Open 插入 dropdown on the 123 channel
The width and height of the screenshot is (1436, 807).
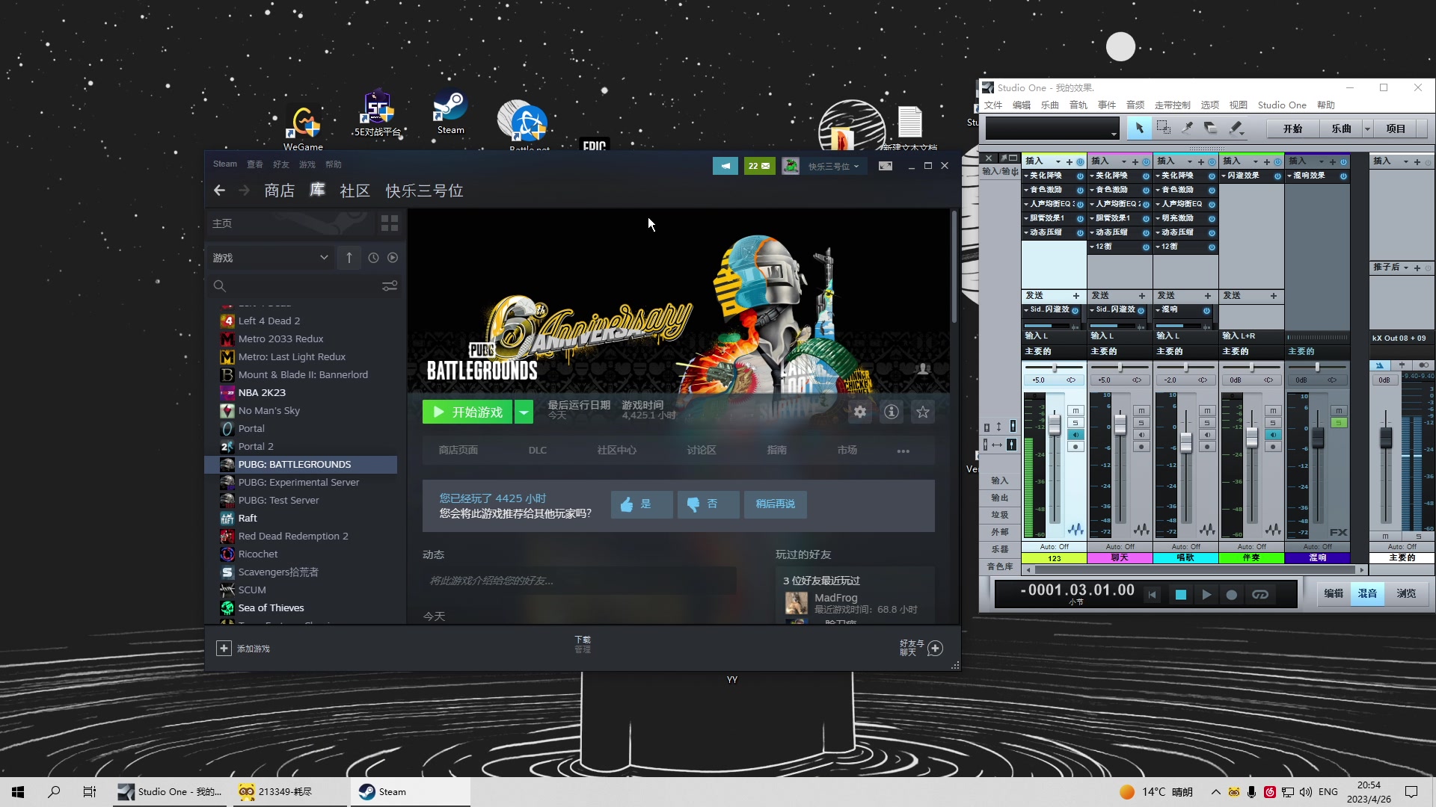(x=1058, y=161)
